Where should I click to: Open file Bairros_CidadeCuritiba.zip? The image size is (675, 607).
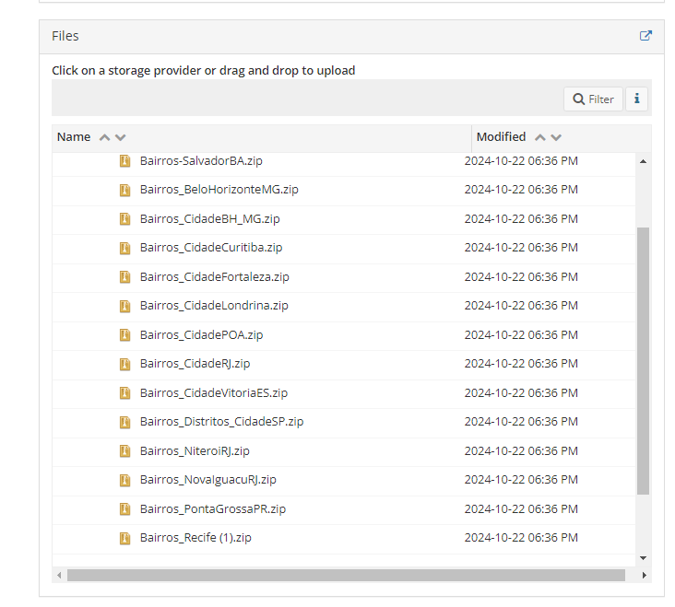click(211, 248)
